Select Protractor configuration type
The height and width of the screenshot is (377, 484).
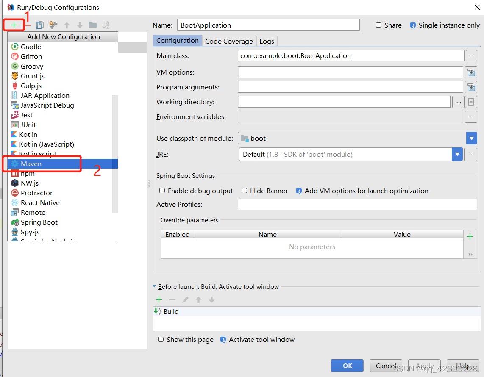tap(63, 193)
